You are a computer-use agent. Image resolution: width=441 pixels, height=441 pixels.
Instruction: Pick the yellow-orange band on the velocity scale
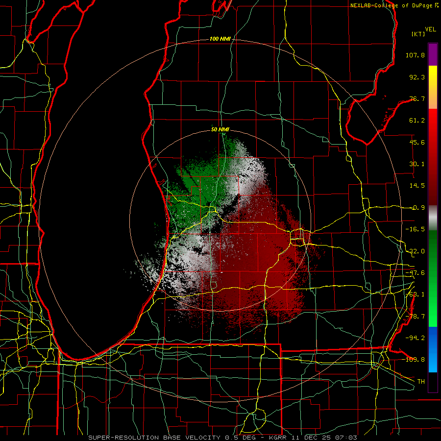(x=433, y=87)
